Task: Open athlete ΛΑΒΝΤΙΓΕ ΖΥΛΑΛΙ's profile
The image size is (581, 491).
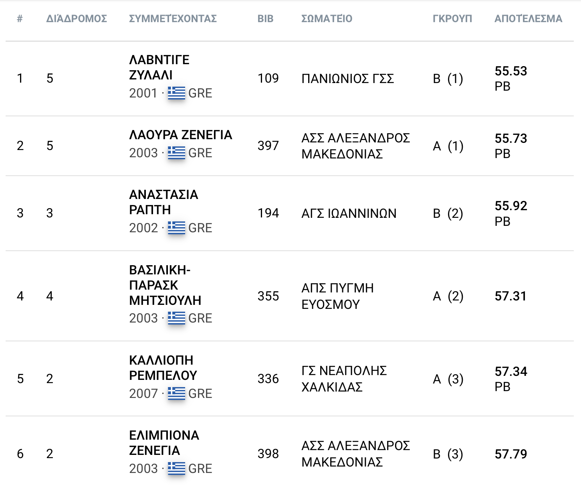Action: point(159,67)
